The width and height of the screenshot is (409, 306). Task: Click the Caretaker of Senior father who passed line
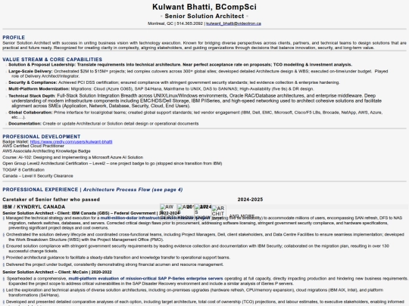coord(52,199)
